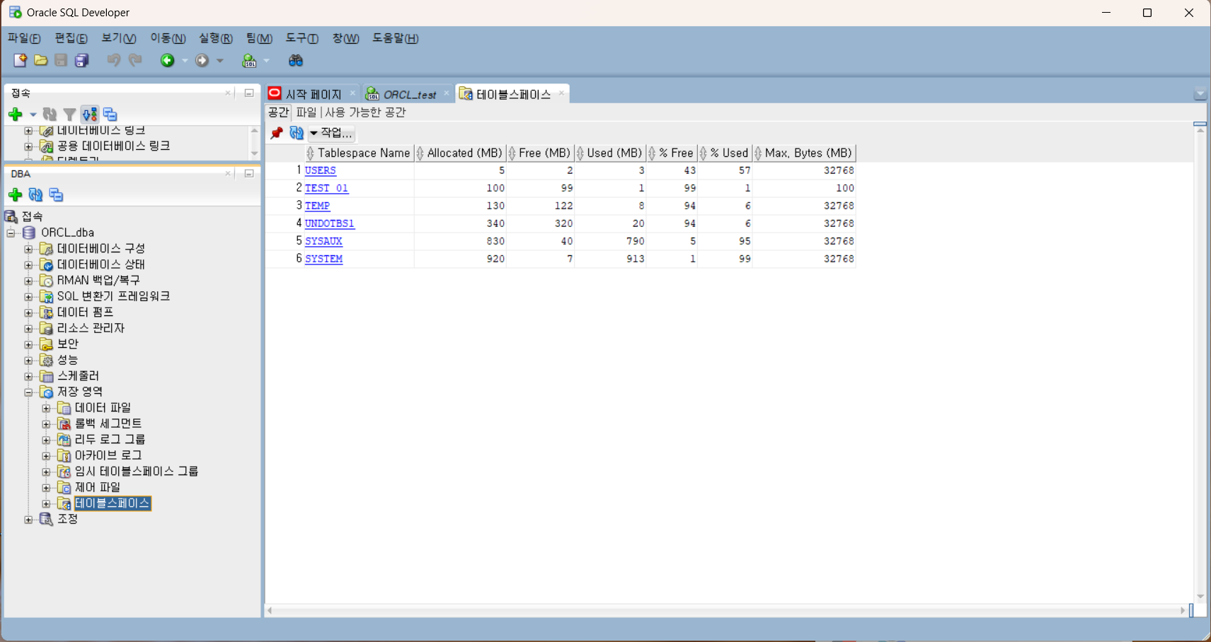Click the Save All toolbar icon
Image resolution: width=1211 pixels, height=642 pixels.
(82, 61)
